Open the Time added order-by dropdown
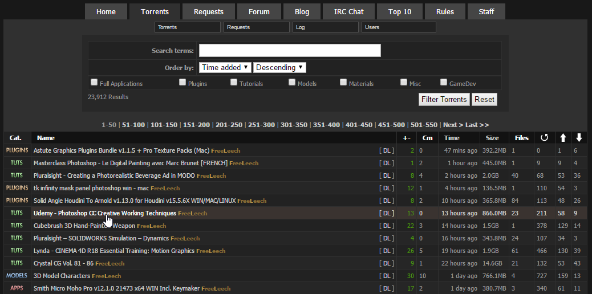592x294 pixels. [225, 68]
